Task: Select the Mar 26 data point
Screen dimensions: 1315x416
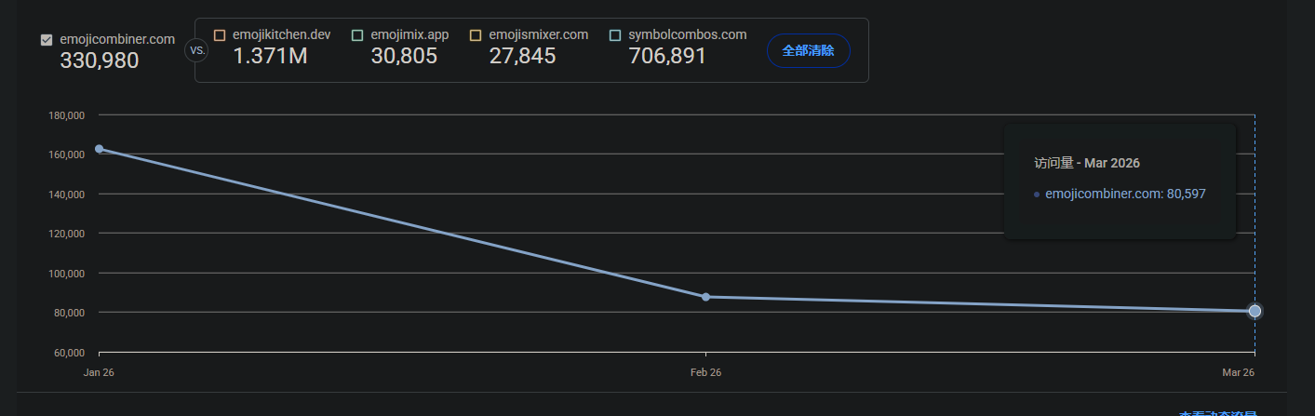Action: 1255,311
